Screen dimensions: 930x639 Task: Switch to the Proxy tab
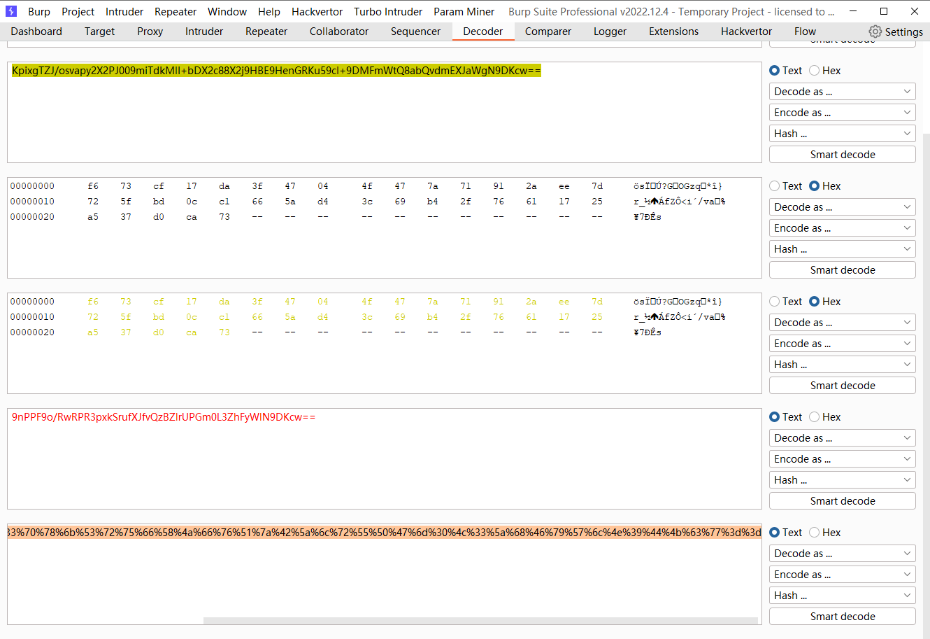150,31
